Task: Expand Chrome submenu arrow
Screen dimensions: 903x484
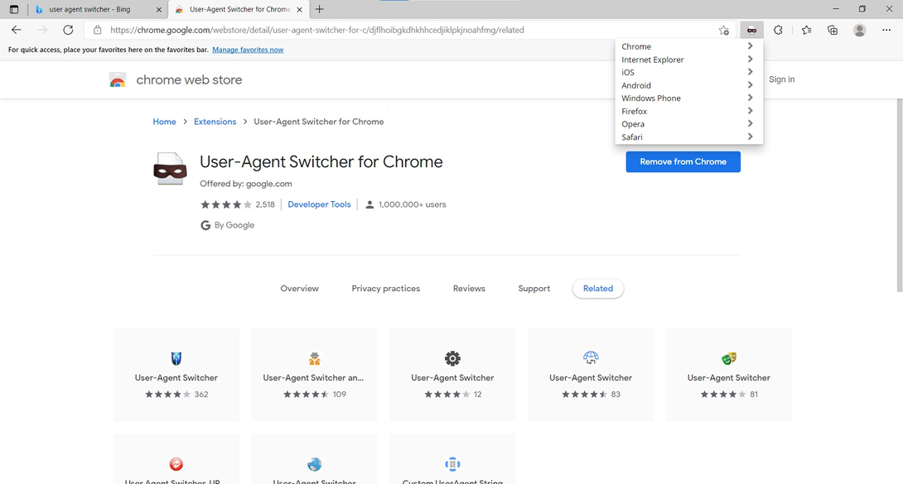Action: 750,46
